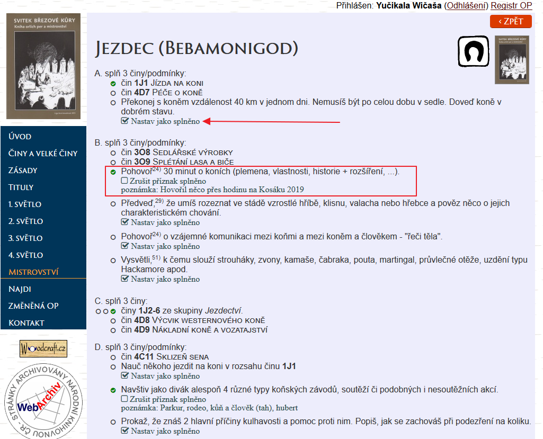Screen dimensions: 543x439
Task: Click status circle for čin 3O8 Sedlářské výrobky
Action: point(113,153)
